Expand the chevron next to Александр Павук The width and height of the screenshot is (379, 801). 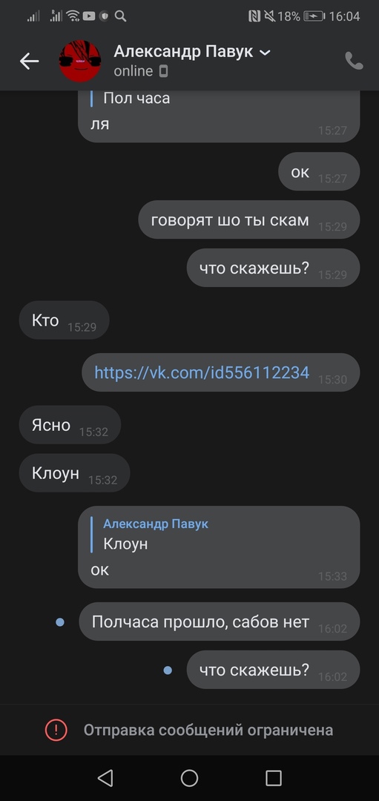(265, 52)
